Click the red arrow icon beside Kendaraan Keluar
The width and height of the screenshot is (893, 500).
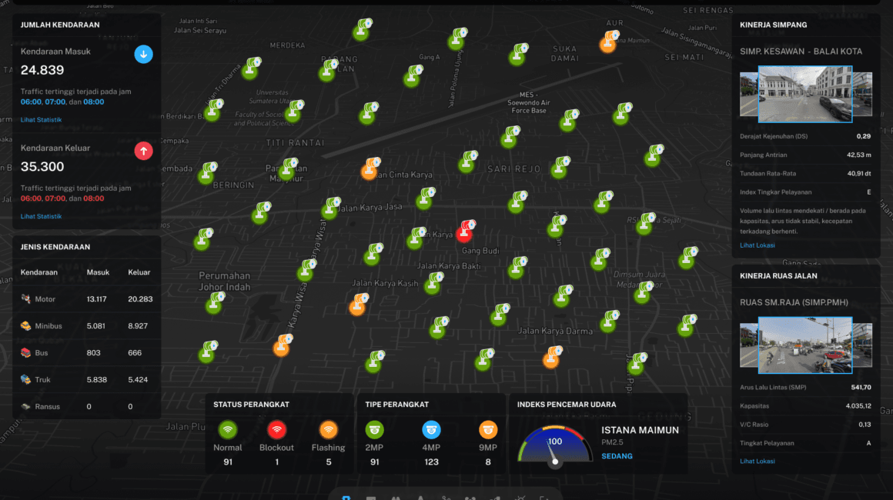pos(144,151)
